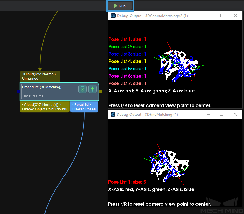This screenshot has width=244, height=214.
Task: Click the olive square connector right of the Procedure step
Action: (x=101, y=92)
